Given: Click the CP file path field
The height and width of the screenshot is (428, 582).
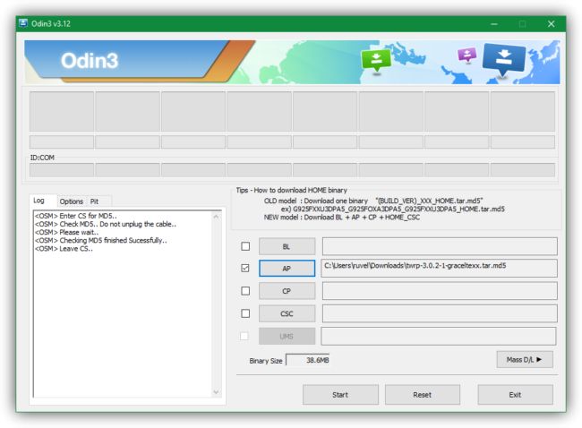Looking at the screenshot, I should pyautogui.click(x=440, y=291).
